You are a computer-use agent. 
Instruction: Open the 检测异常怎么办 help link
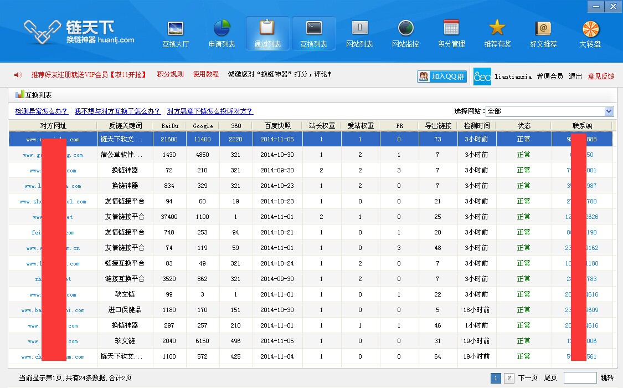(42, 111)
